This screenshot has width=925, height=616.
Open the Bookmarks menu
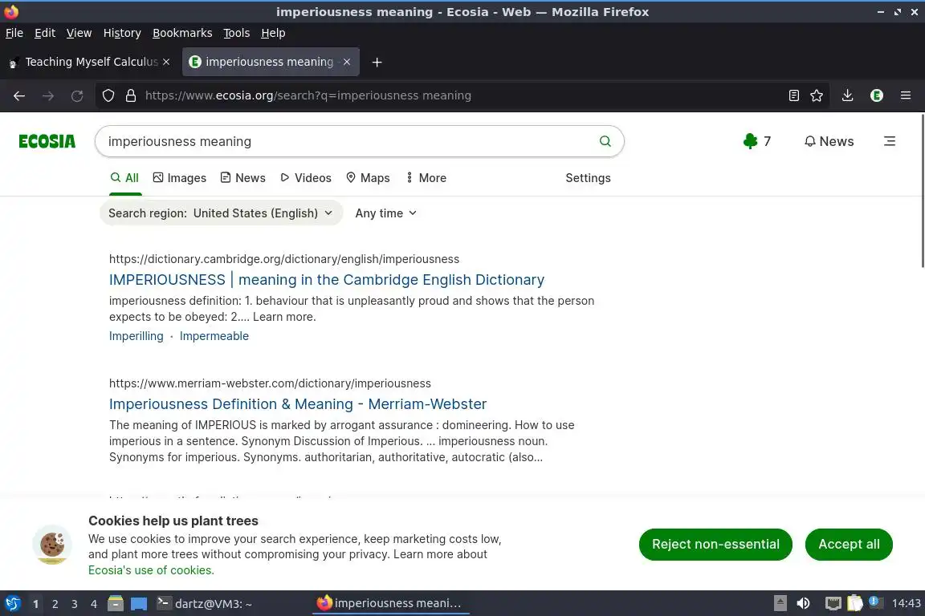click(x=182, y=33)
